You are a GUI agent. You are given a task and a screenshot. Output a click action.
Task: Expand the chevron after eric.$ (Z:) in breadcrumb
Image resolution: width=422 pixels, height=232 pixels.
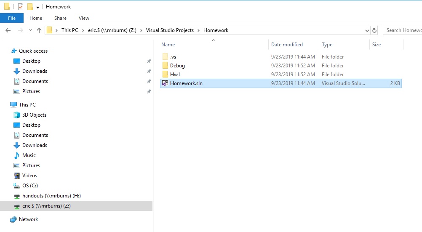pyautogui.click(x=141, y=30)
